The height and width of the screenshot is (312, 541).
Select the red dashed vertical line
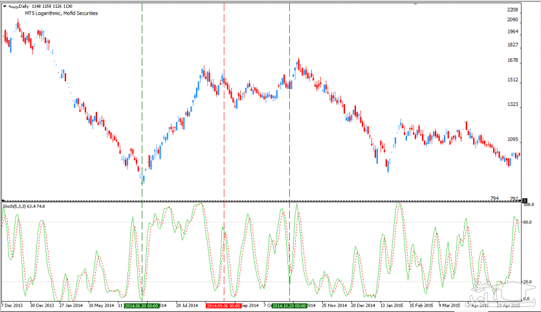224,129
